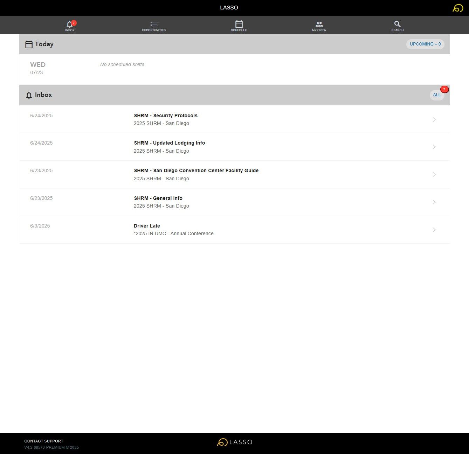Click the Lasso logo in the footer
Screen dimensions: 469x454
(235, 442)
